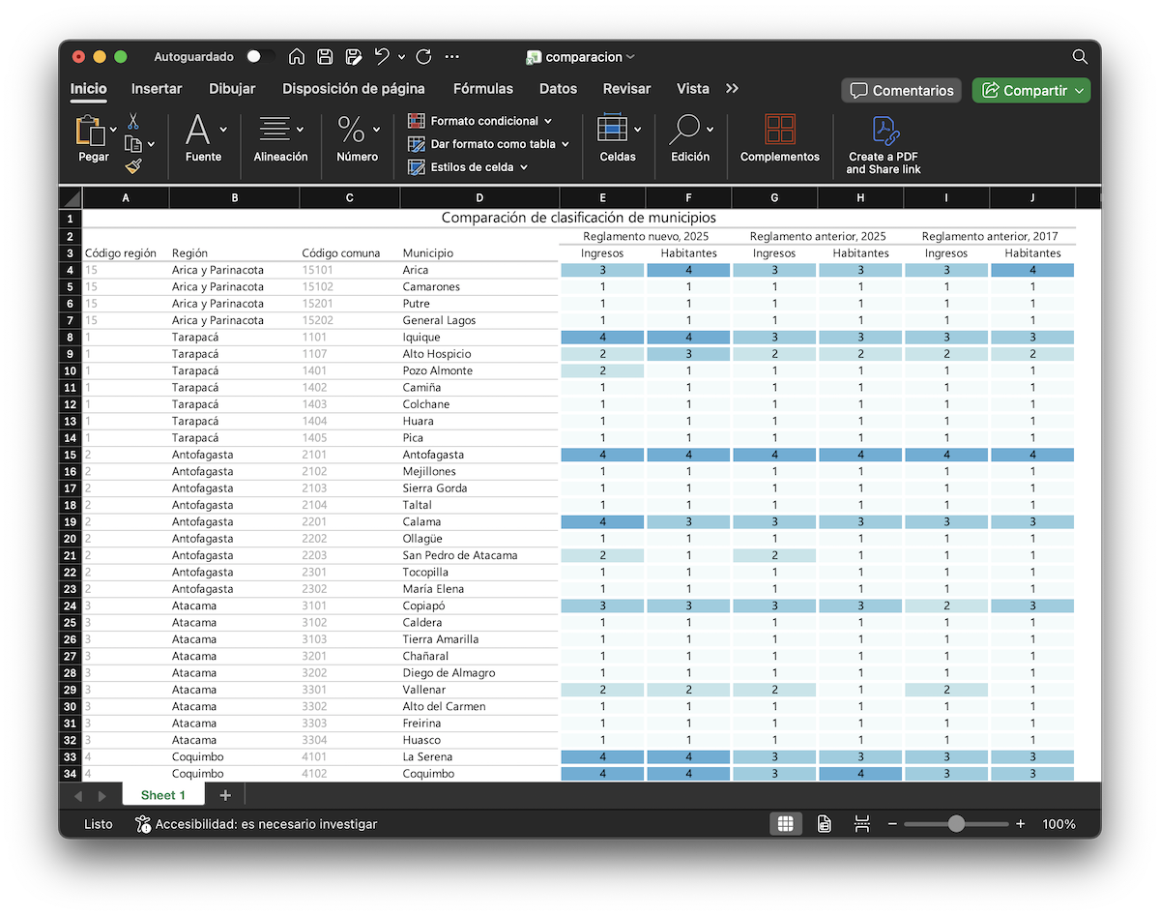This screenshot has width=1160, height=916.
Task: Click Create a PDF and Share link
Action: [884, 145]
